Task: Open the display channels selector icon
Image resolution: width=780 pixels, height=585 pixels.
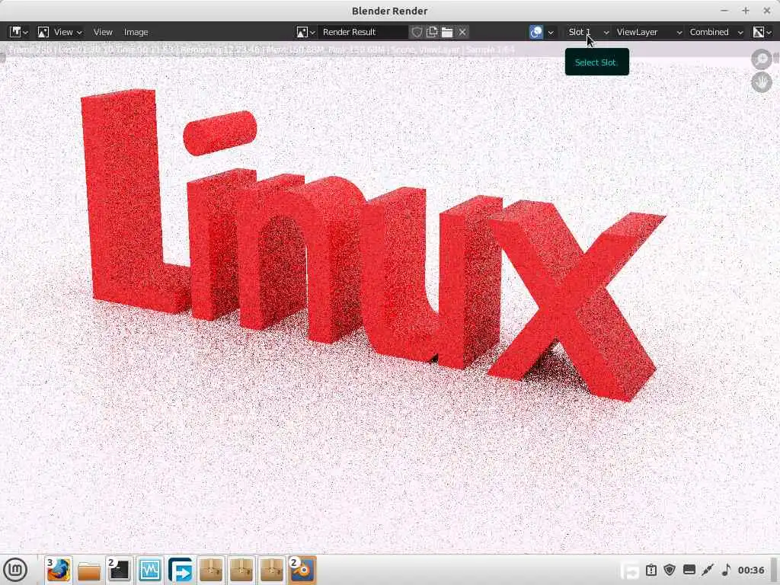Action: point(762,32)
